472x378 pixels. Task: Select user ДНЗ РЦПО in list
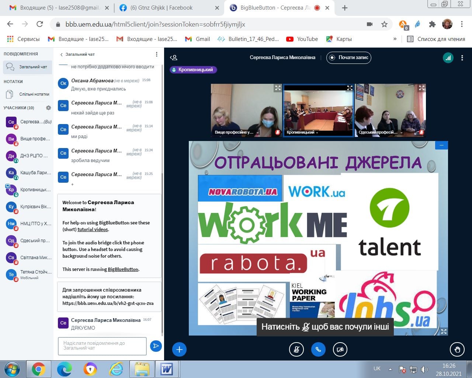[28, 156]
